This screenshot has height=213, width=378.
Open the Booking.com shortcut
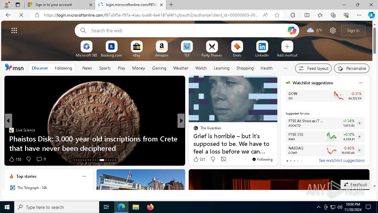coord(111,49)
